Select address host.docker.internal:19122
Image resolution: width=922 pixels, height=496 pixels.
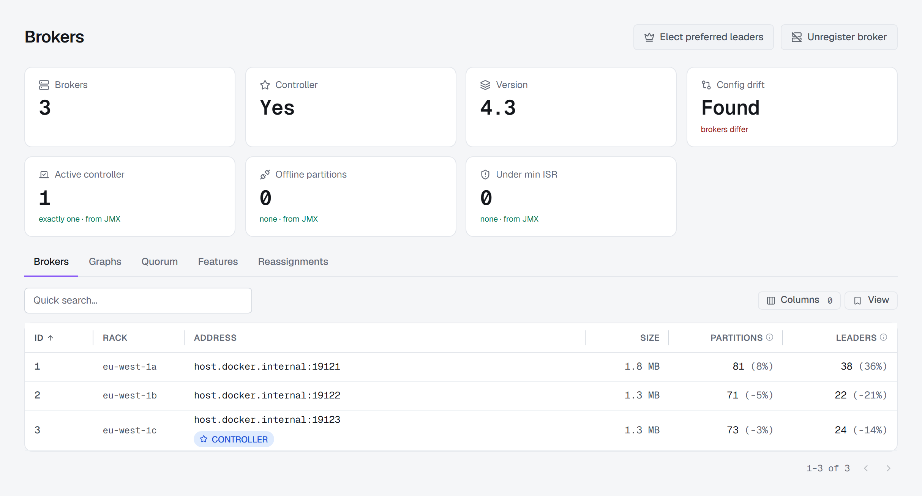tap(267, 395)
